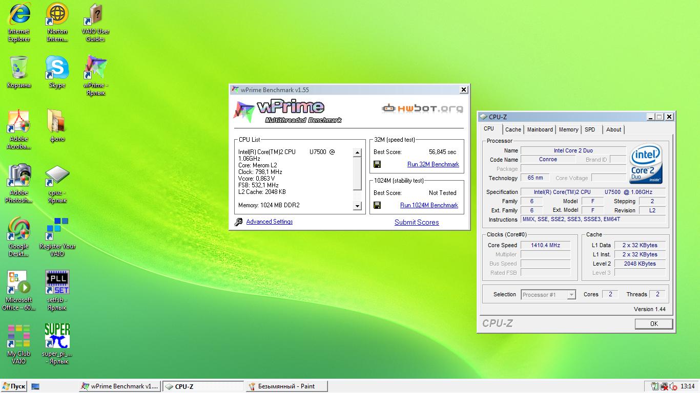Select the Adobe Acrobat desktop icon
Viewport: 700px width, 393px height.
tap(19, 129)
